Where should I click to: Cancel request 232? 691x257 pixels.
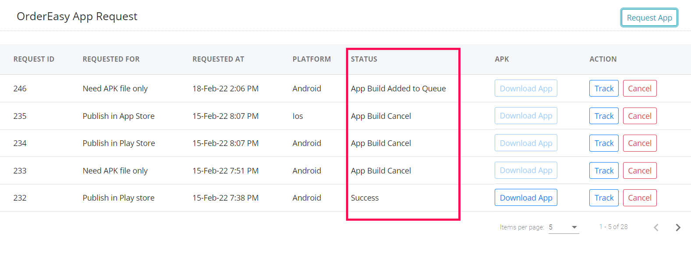639,198
